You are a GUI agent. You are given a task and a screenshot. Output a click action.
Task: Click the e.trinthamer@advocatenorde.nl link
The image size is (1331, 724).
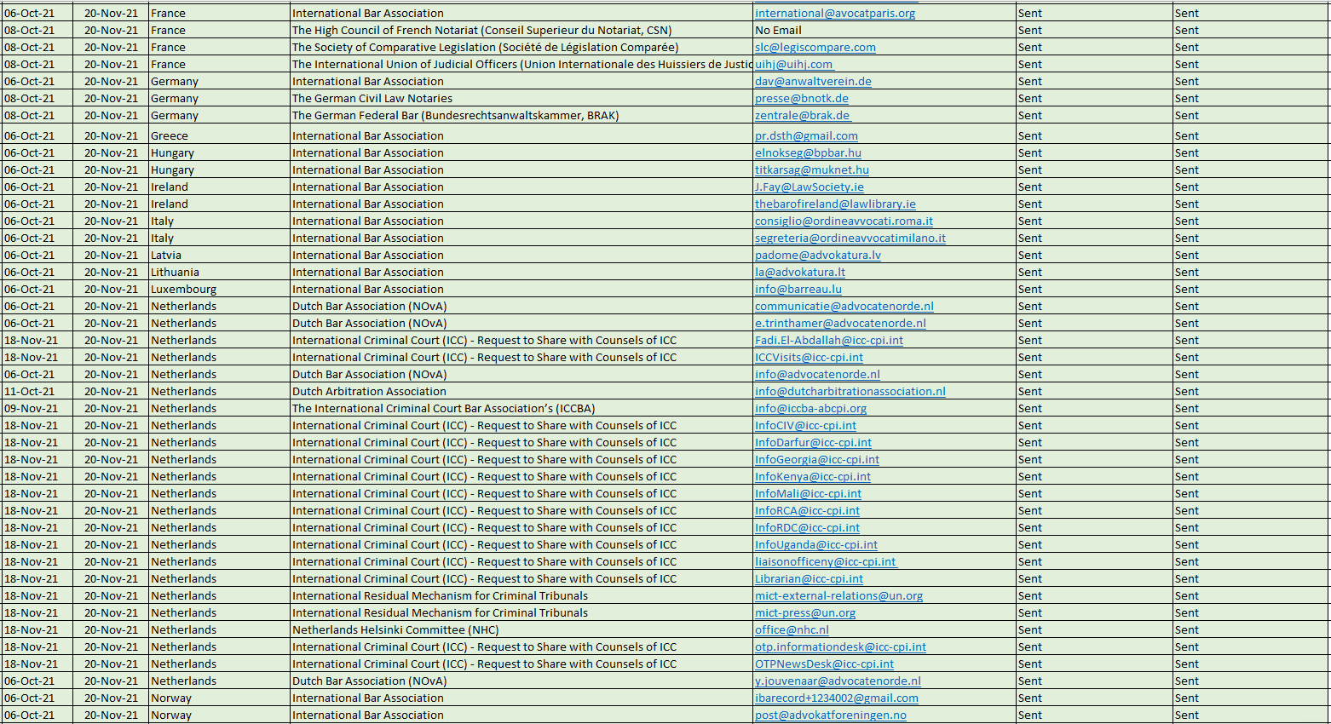[x=840, y=324]
